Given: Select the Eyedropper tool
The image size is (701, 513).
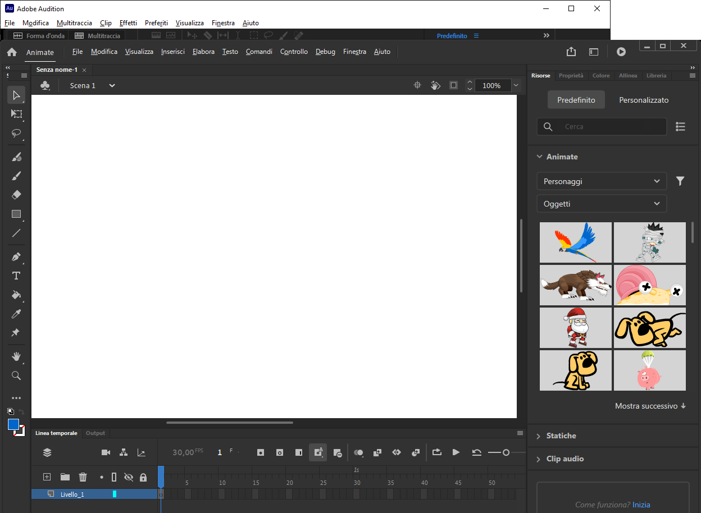Looking at the screenshot, I should (x=16, y=314).
